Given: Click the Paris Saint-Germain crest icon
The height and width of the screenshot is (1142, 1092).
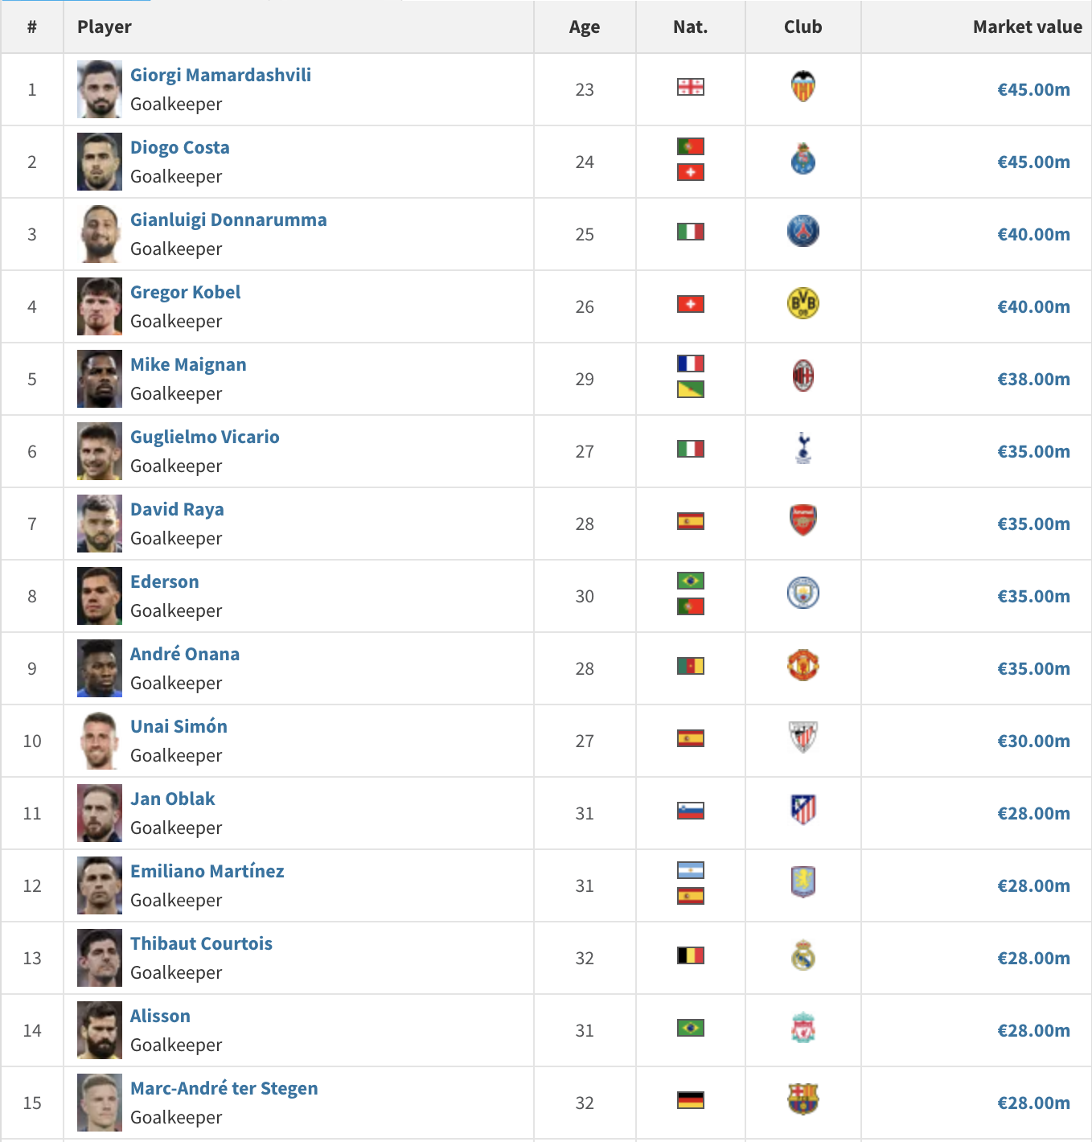Looking at the screenshot, I should point(803,232).
